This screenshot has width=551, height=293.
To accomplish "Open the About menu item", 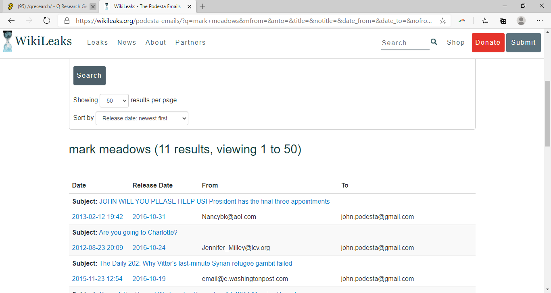I will [156, 43].
